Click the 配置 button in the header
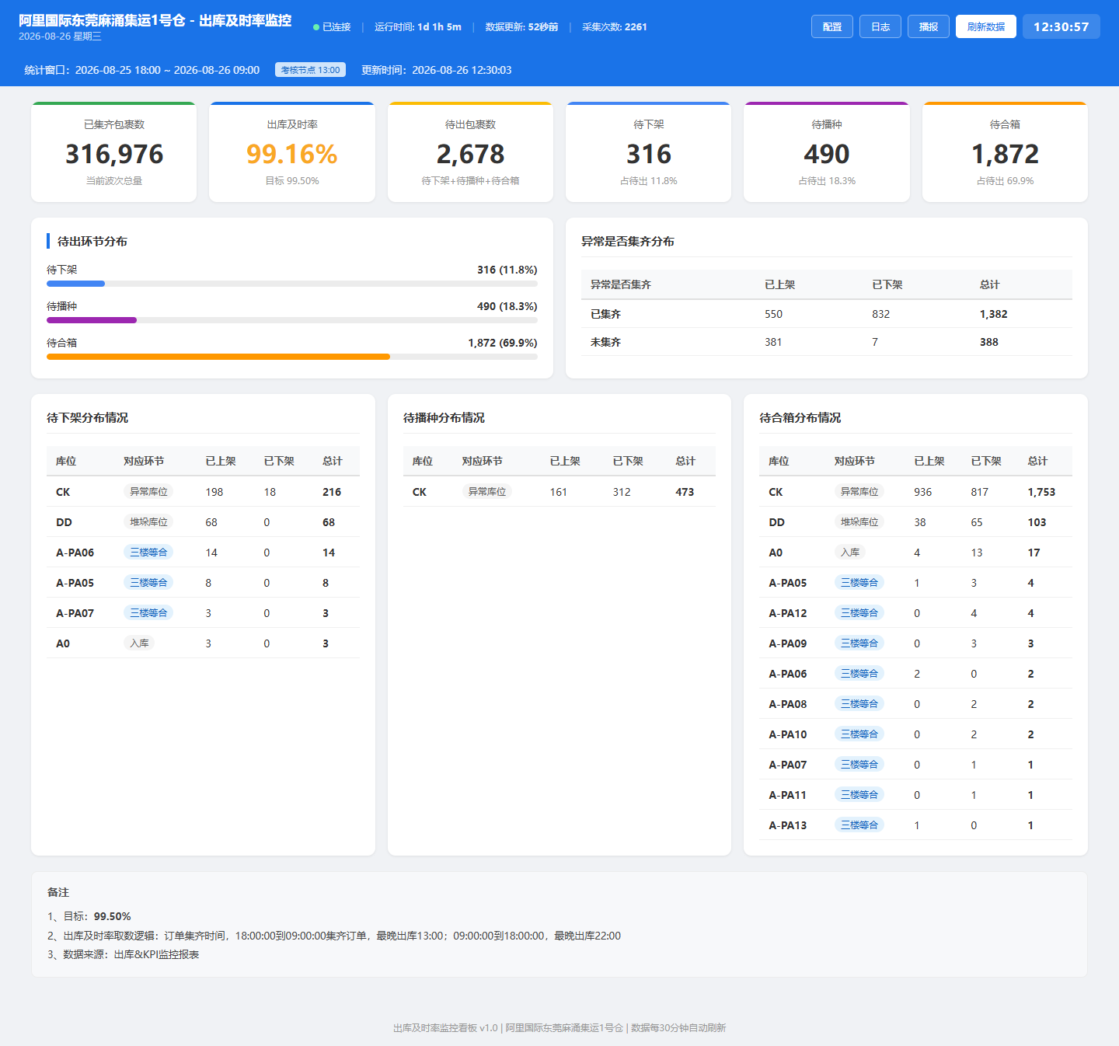The image size is (1119, 1046). click(x=832, y=26)
